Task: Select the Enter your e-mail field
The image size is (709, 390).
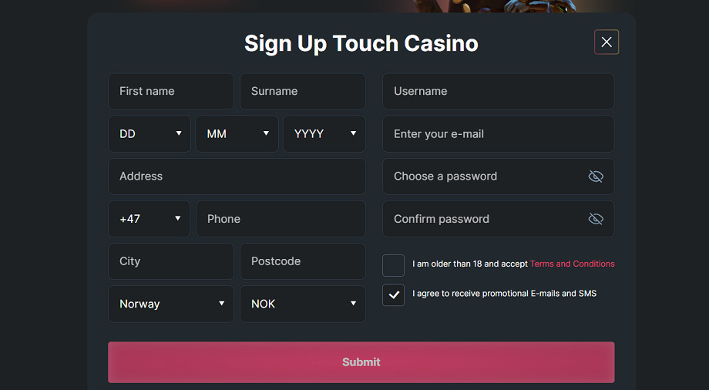Action: [x=499, y=133]
